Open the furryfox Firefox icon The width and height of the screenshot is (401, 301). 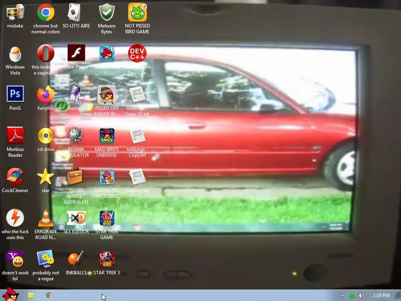(45, 94)
